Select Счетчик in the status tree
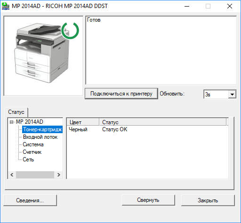The height and width of the screenshot is (223, 241). pos(32,152)
